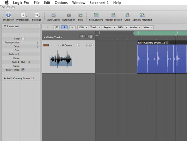187x141 pixels.
Task: Open the Preferences toolbar icon
Action: coord(23,15)
